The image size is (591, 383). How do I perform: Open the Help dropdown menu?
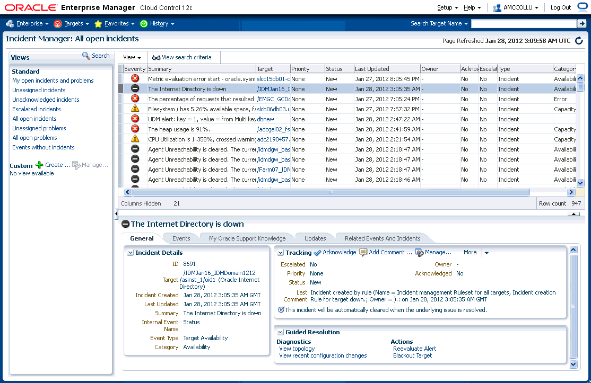click(472, 7)
